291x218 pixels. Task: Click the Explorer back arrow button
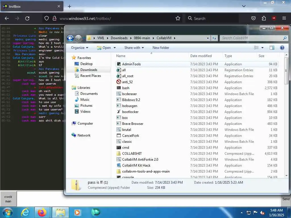point(70,38)
